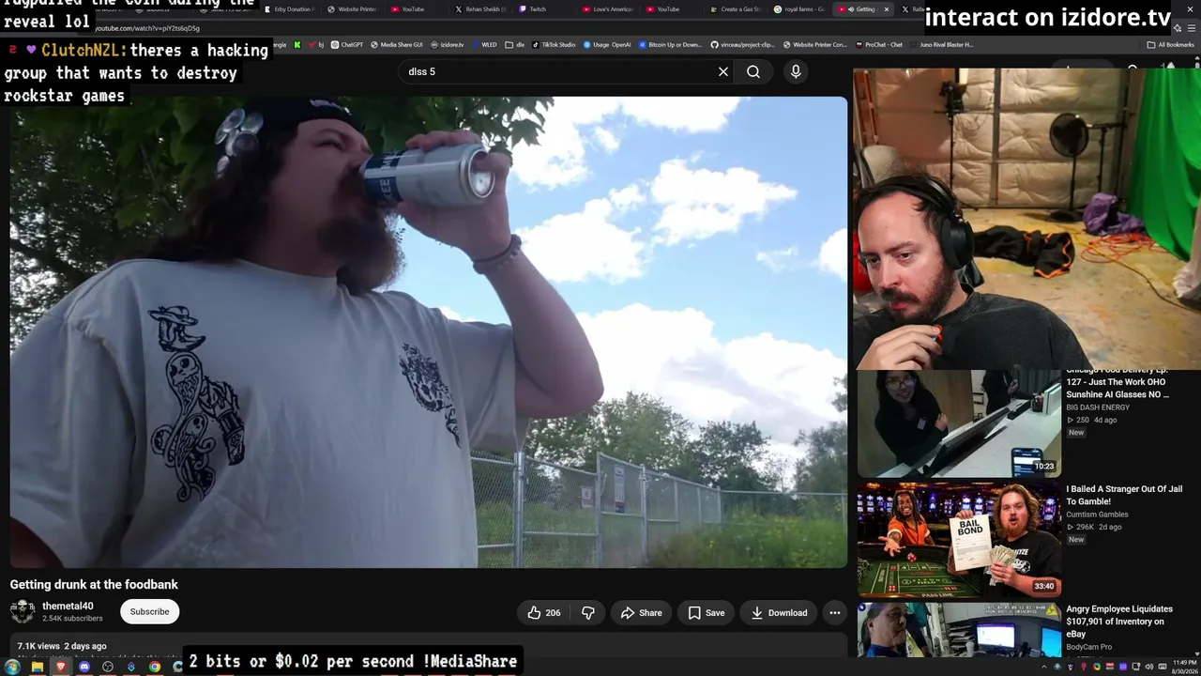Close the active 'Getting' YouTube tab
Viewport: 1201px width, 676px height.
coord(887,9)
